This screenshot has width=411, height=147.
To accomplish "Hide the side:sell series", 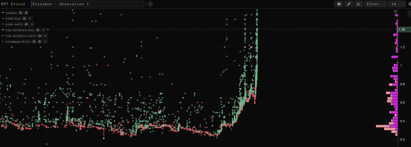I will [x=26, y=24].
